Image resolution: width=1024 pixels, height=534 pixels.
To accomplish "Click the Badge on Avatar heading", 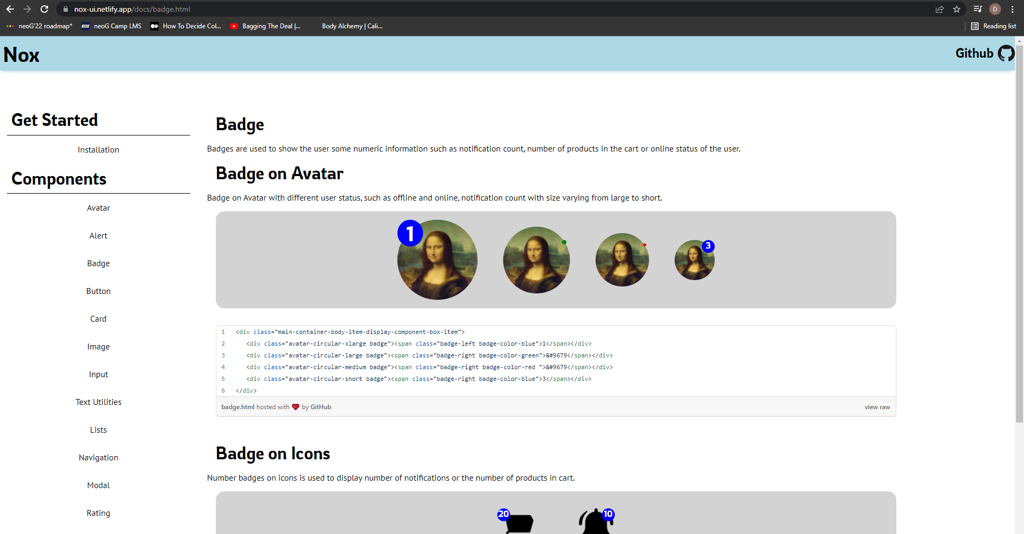I will click(x=279, y=174).
